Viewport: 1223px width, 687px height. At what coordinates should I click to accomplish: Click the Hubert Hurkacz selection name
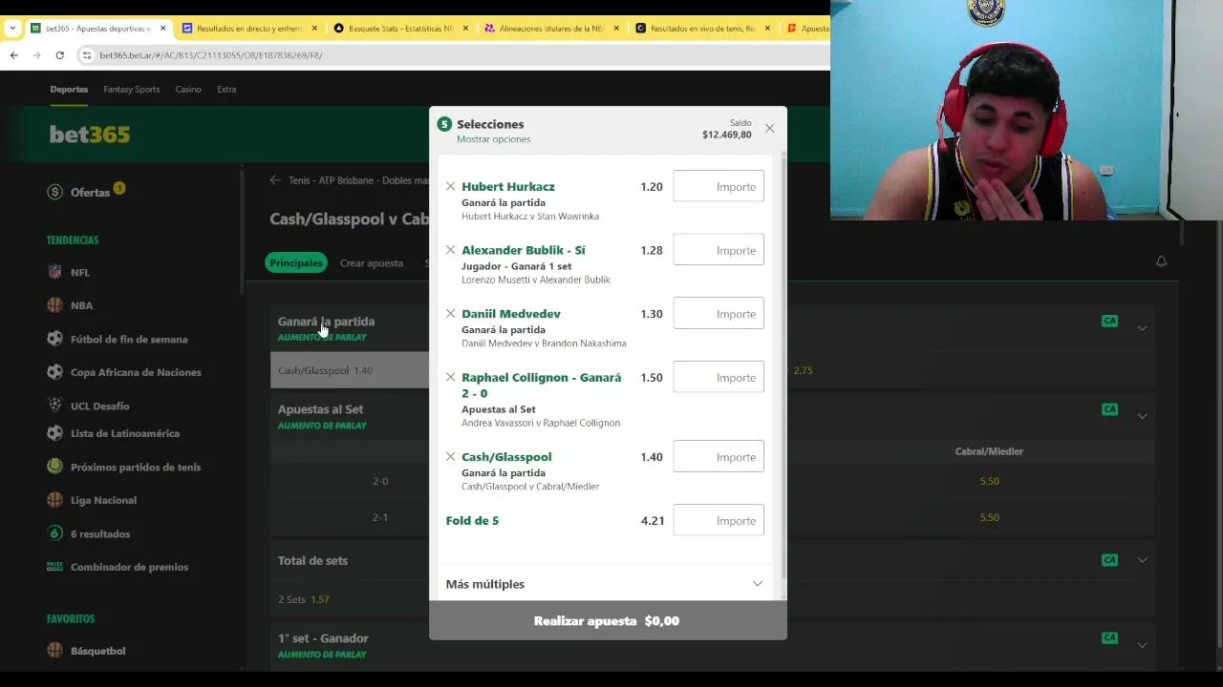(508, 187)
